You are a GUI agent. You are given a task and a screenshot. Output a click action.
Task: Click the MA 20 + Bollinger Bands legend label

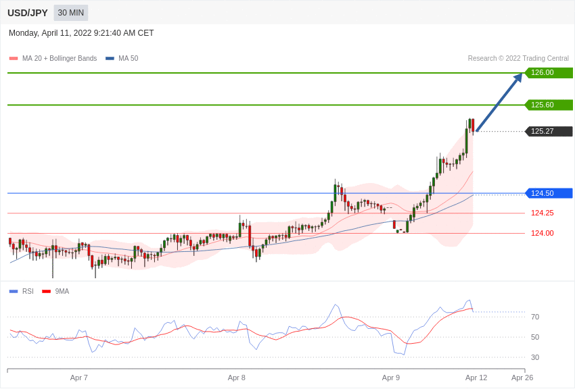point(60,58)
